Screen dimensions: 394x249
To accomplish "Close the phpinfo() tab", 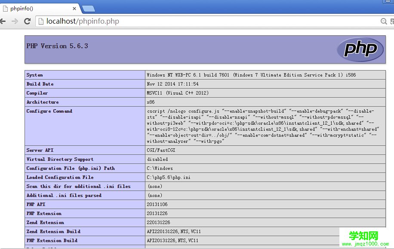I will point(74,9).
